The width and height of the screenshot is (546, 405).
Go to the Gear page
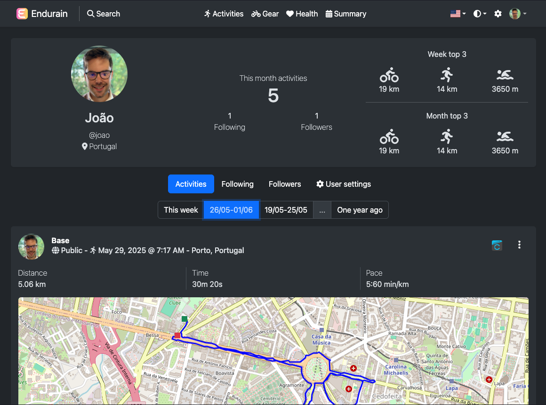(x=265, y=14)
